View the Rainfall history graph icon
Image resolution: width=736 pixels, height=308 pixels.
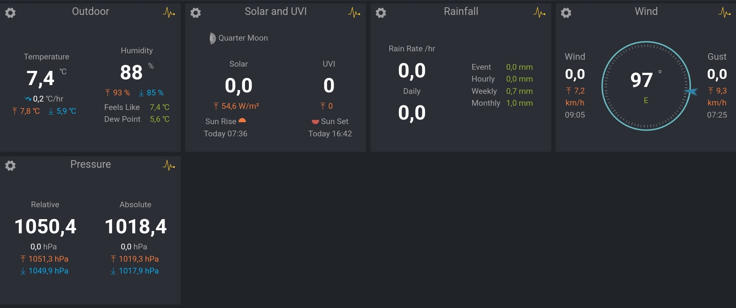coord(539,13)
